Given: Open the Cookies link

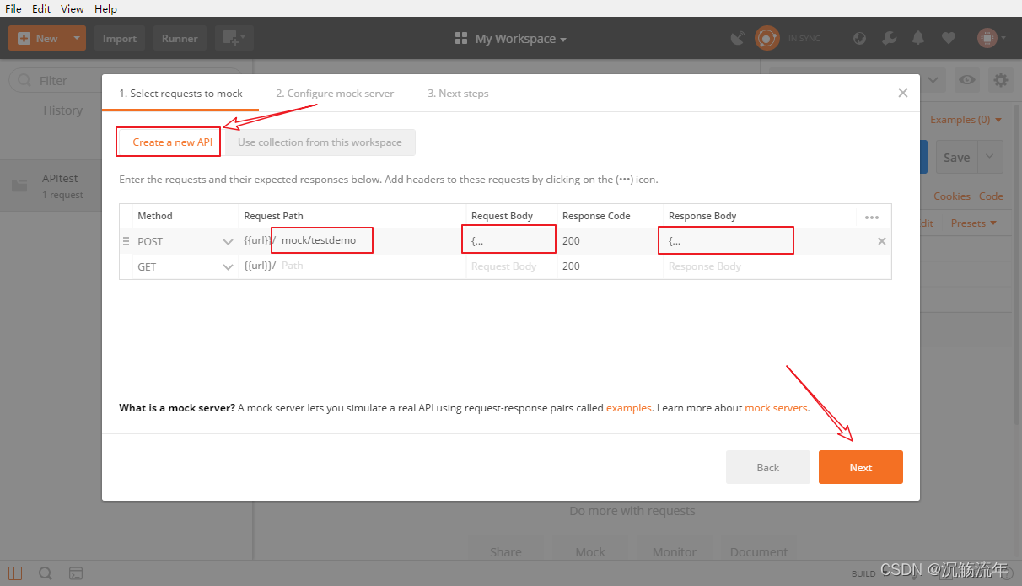Looking at the screenshot, I should tap(952, 196).
